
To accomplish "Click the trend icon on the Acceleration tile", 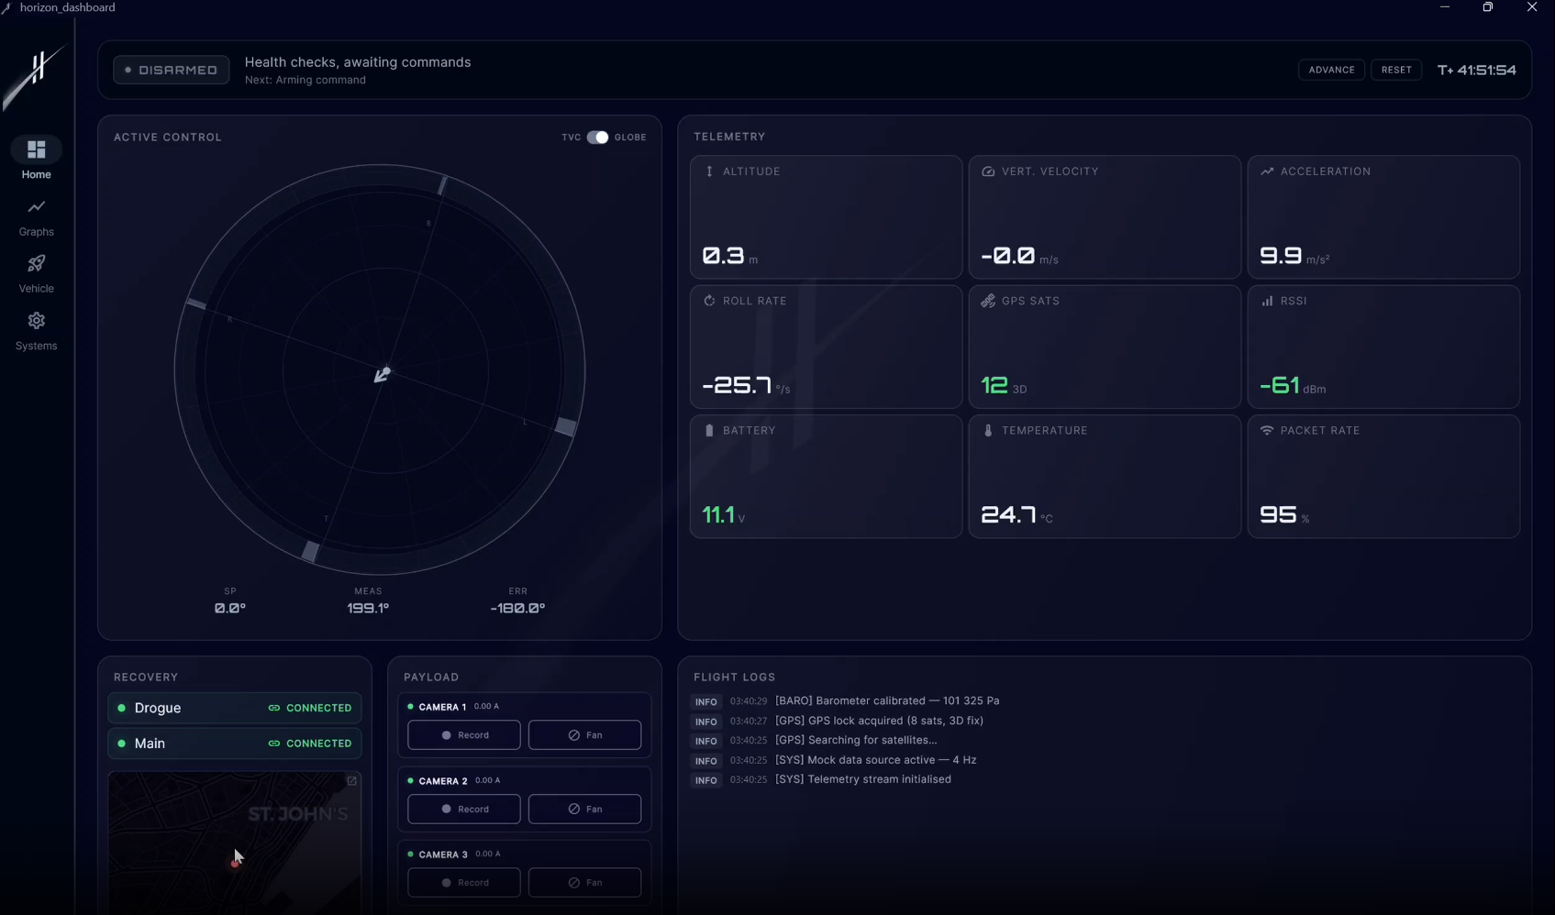I will pos(1267,171).
